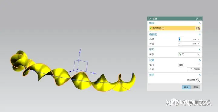The width and height of the screenshot is (218, 112).
Task: Click the X axis arrow of the coordinate triad
Action: (70, 72)
